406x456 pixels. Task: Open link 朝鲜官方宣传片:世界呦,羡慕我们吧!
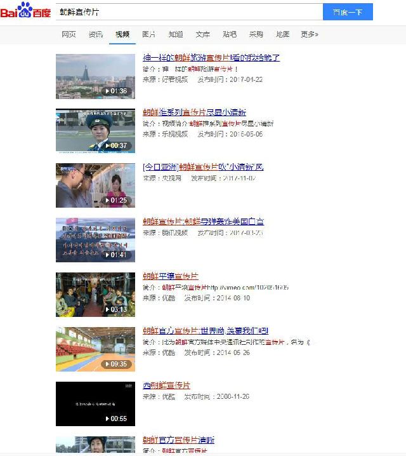point(206,331)
